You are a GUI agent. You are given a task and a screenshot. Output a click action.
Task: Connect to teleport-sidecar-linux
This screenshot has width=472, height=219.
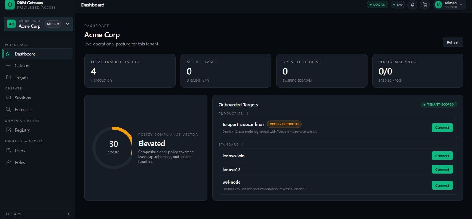click(442, 127)
